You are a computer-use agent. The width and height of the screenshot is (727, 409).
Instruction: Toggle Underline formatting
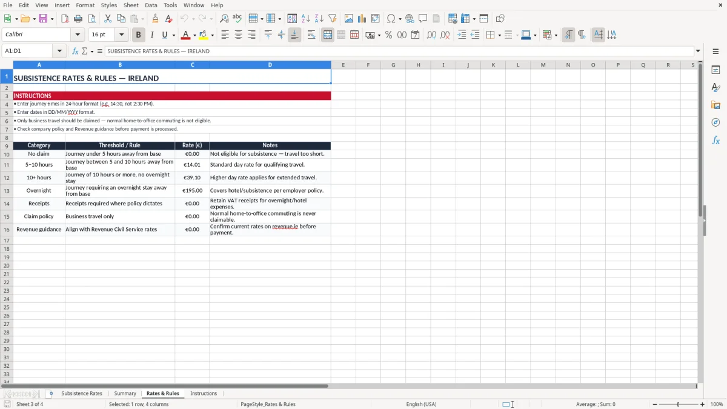(x=164, y=35)
